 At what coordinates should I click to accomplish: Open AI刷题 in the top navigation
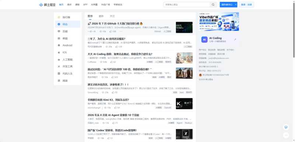94,5
